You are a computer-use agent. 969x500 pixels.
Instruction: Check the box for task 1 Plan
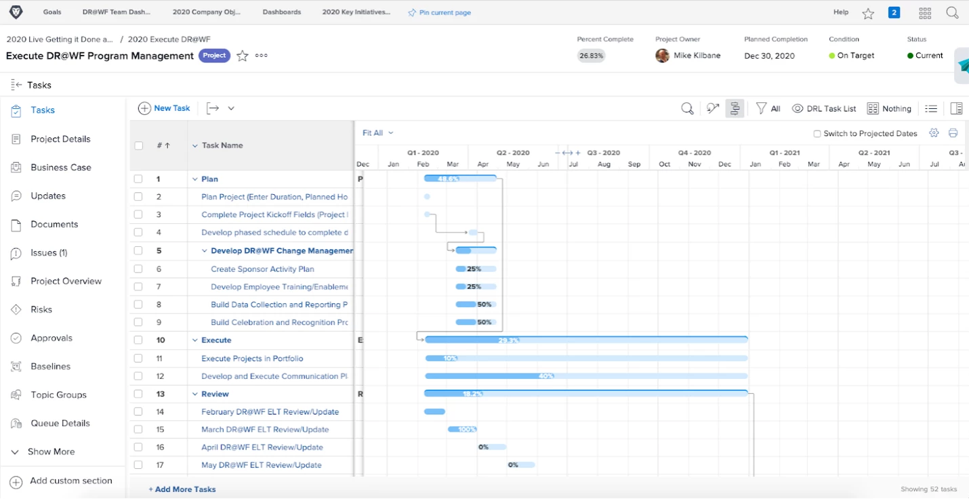138,179
